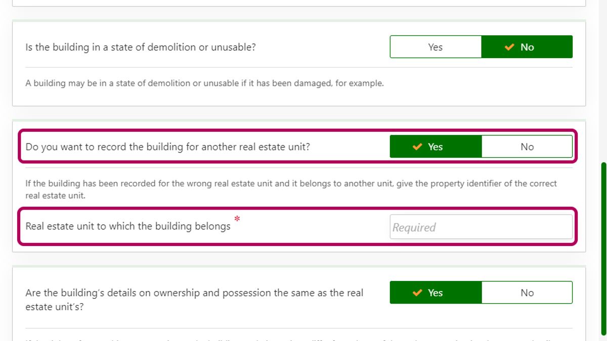Select Yes for building demolition or unusable

[x=436, y=47]
